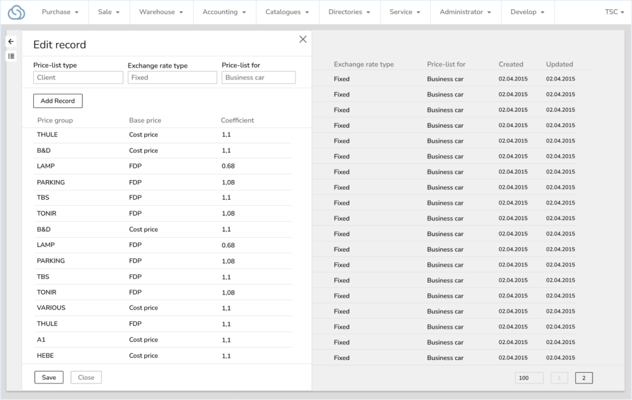Screen dimensions: 632x400
Task: Open the TSC account dropdown
Action: [613, 12]
